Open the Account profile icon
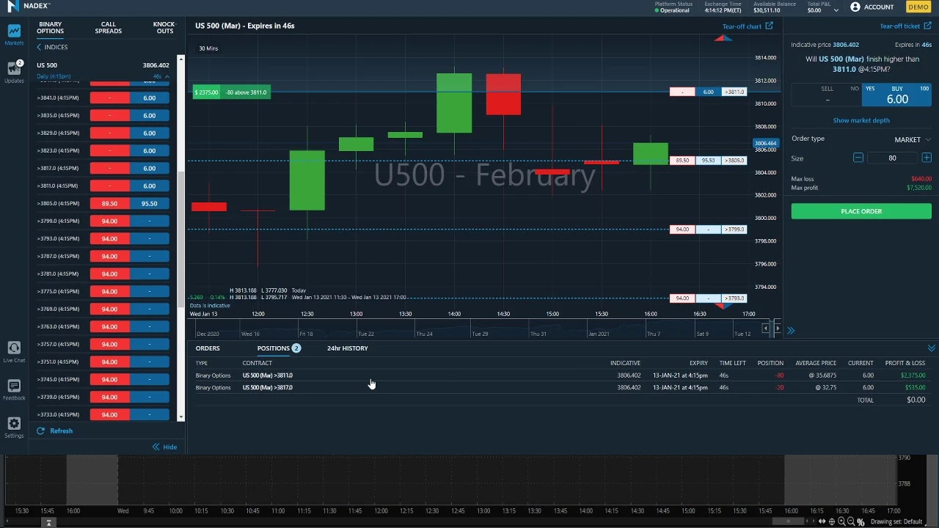939x528 pixels. coord(855,7)
